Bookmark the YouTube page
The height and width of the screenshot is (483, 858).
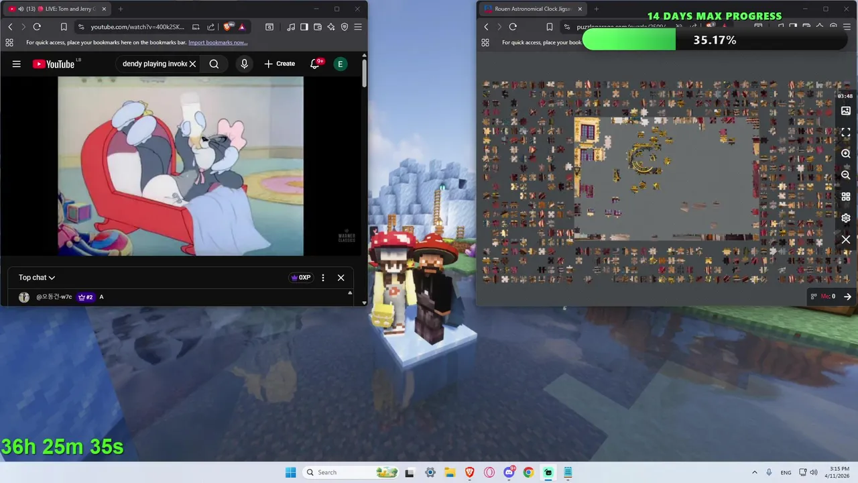point(64,27)
